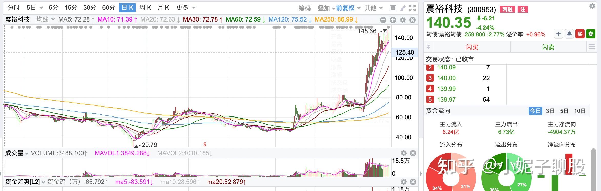The width and height of the screenshot is (601, 191).
Task: Click the 闪卖 flash sell button
Action: (548, 47)
